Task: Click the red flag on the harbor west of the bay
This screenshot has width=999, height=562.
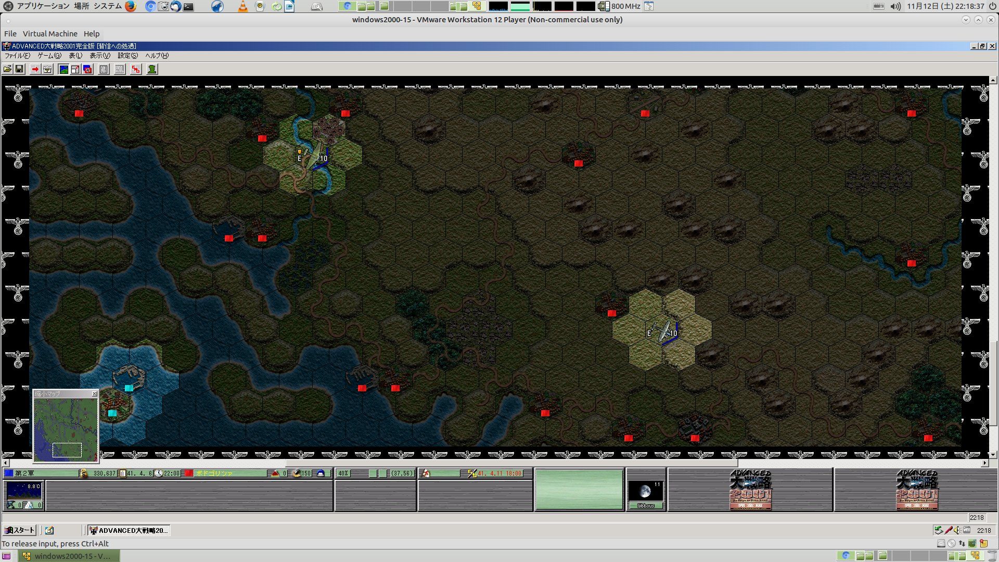Action: (228, 238)
